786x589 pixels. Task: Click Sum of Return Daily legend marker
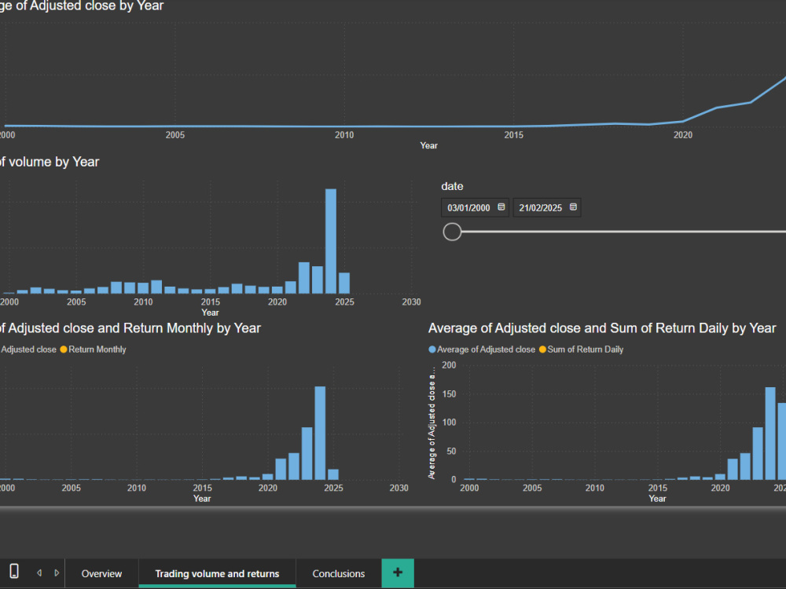(x=542, y=349)
